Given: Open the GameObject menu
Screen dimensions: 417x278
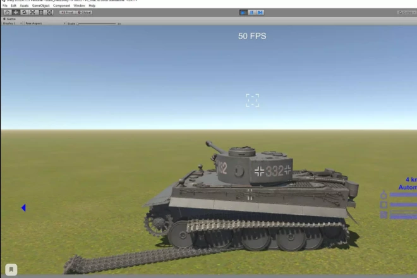Looking at the screenshot, I should (41, 6).
